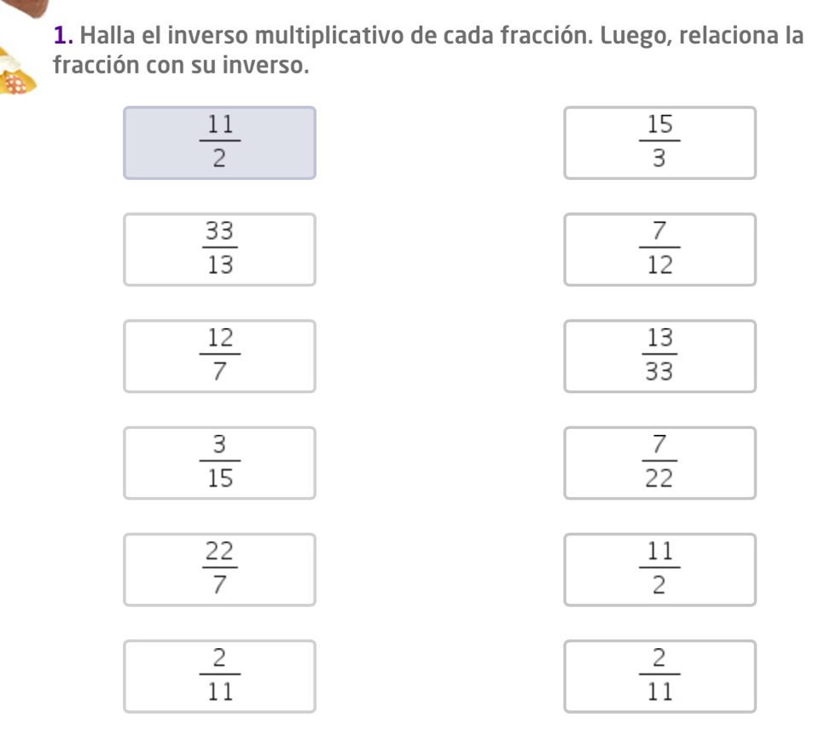The image size is (836, 741).
Task: Click the purple exercise number 1
Action: coord(61,38)
